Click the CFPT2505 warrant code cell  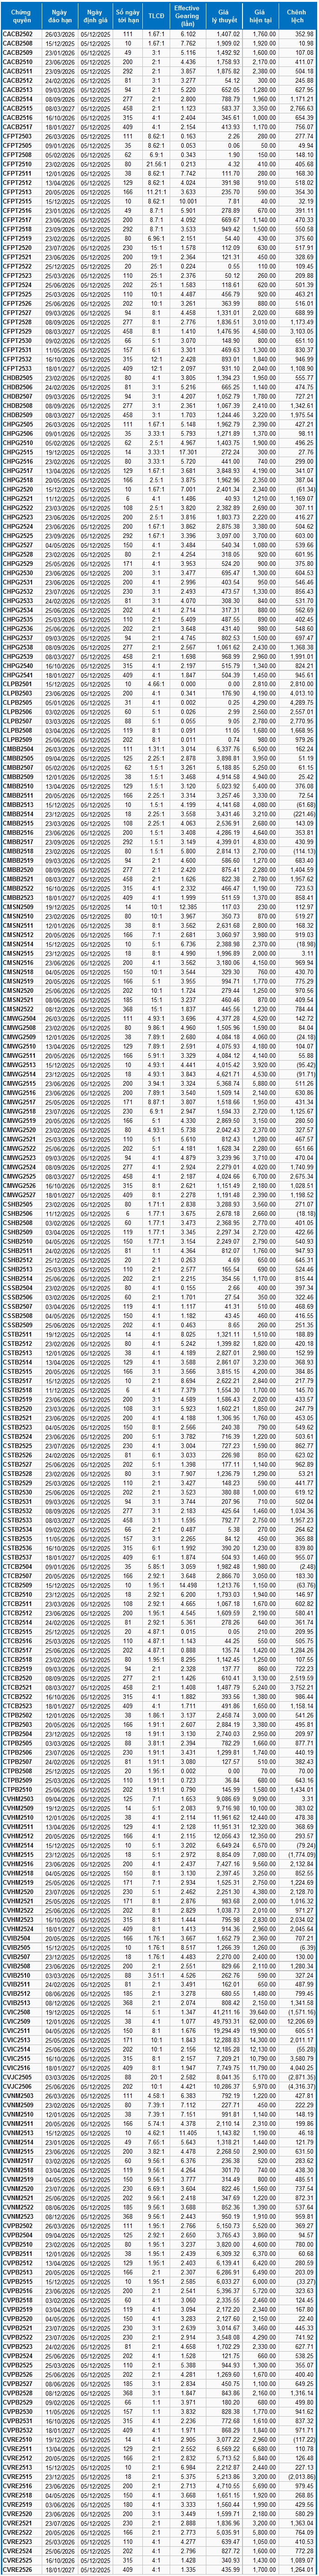tap(18, 145)
